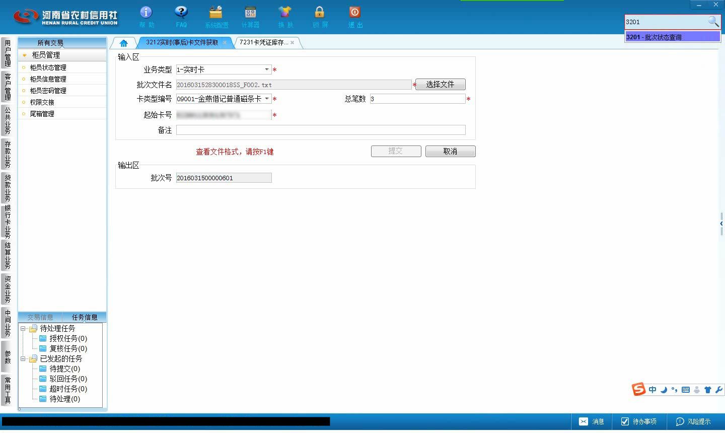The image size is (725, 433).
Task: Go to the home tab icon
Action: tap(123, 43)
